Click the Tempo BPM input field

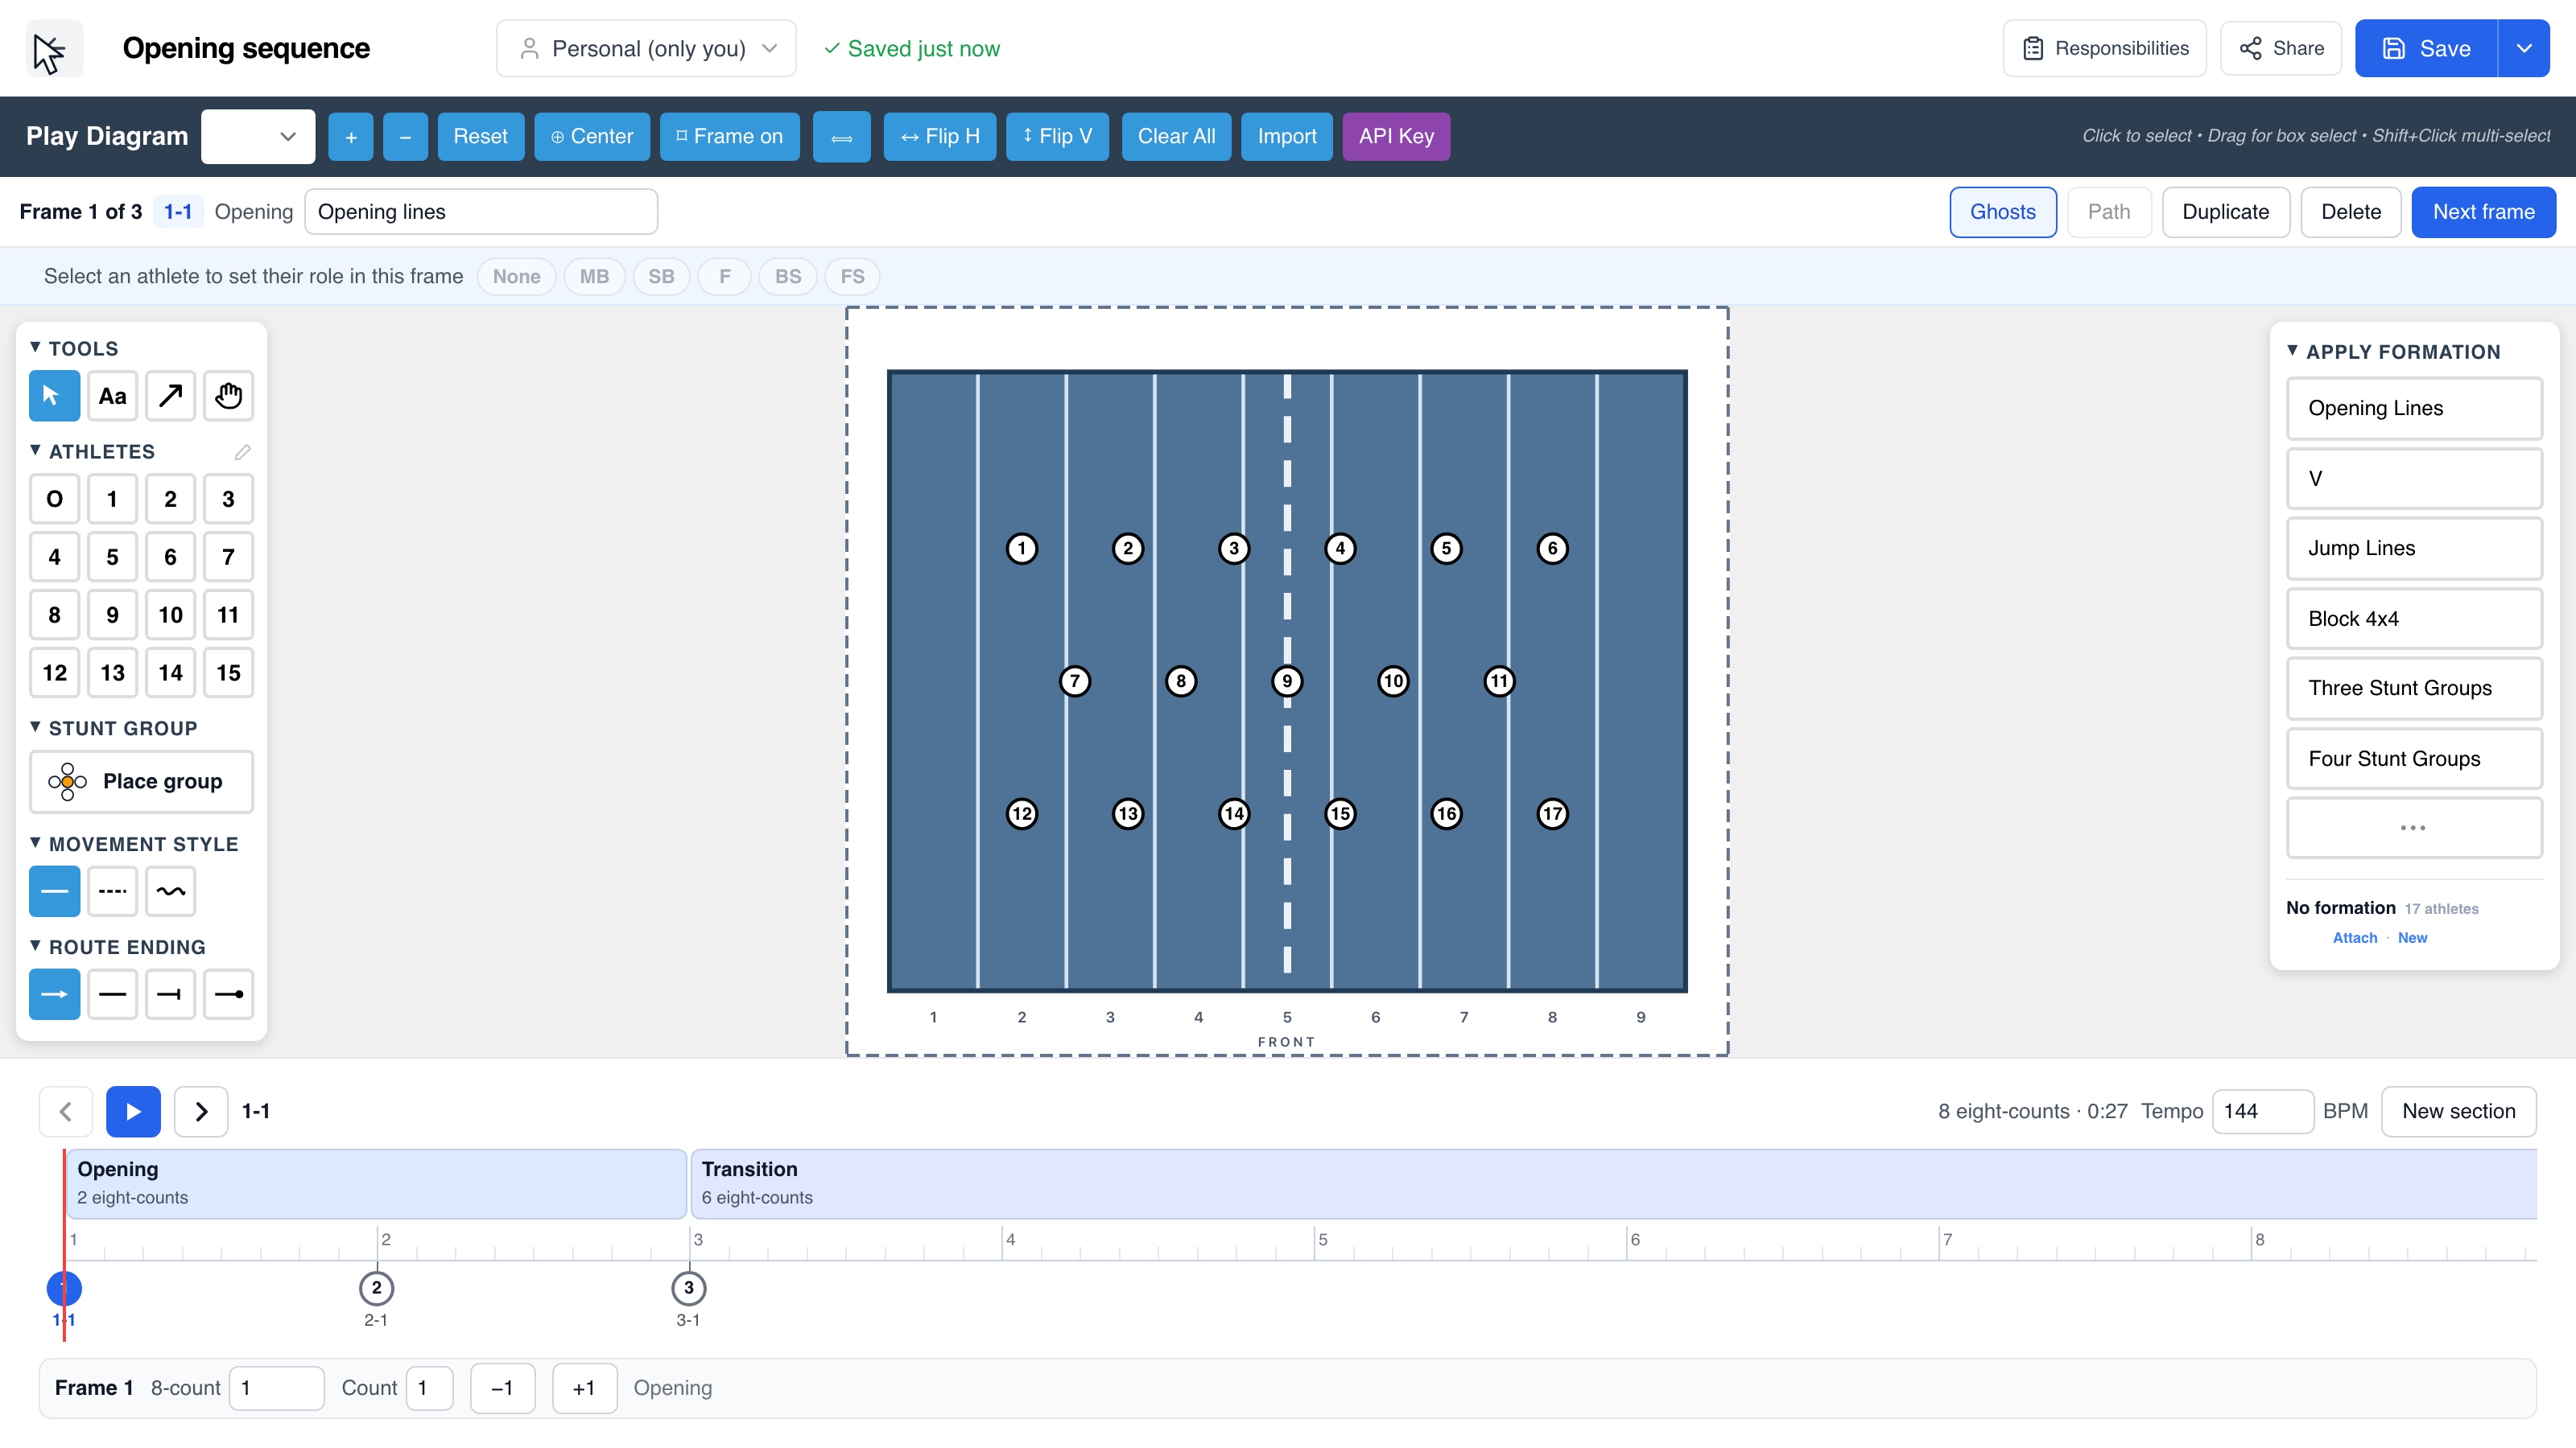pos(2262,1111)
